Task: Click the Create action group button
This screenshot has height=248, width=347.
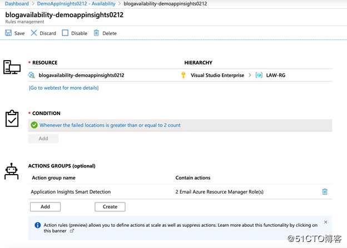Action: (x=110, y=207)
